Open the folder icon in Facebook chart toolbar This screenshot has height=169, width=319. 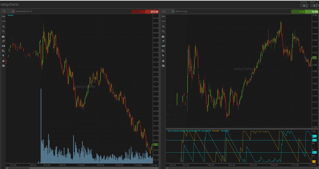pyautogui.click(x=3, y=66)
